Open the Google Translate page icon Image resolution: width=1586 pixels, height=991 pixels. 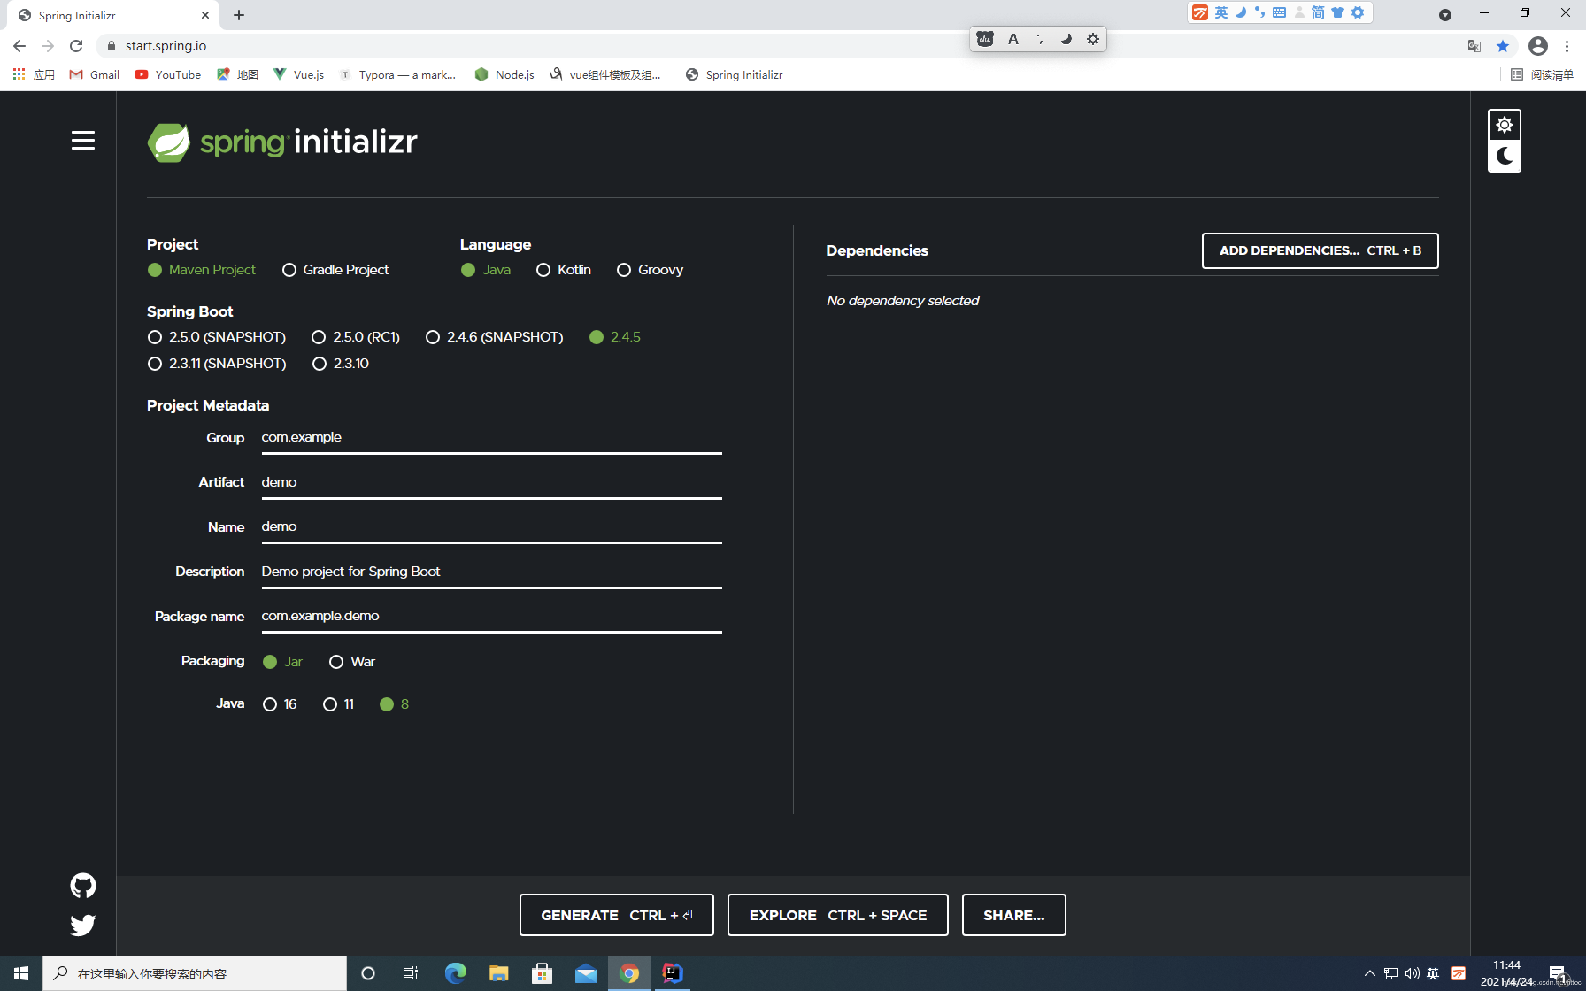point(1474,46)
